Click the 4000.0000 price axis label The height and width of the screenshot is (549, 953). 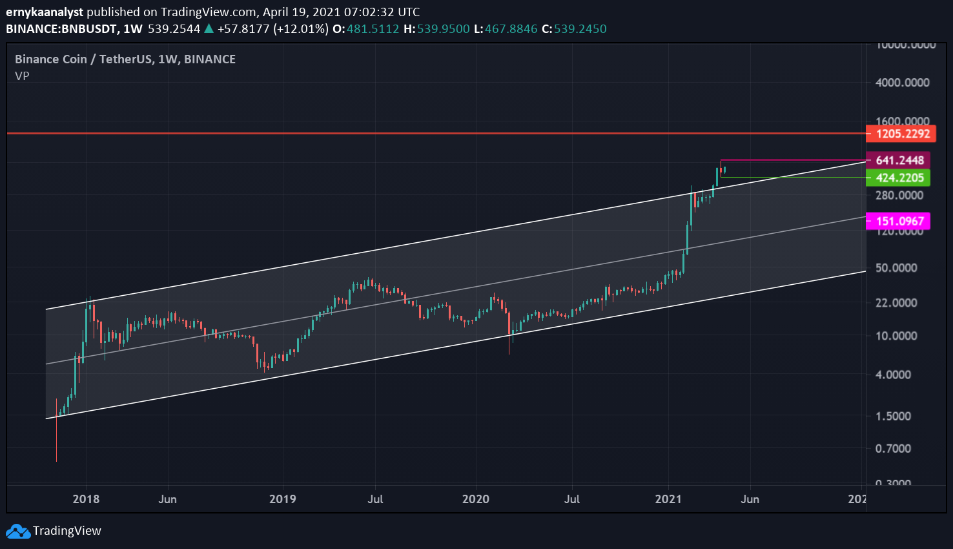pyautogui.click(x=903, y=83)
